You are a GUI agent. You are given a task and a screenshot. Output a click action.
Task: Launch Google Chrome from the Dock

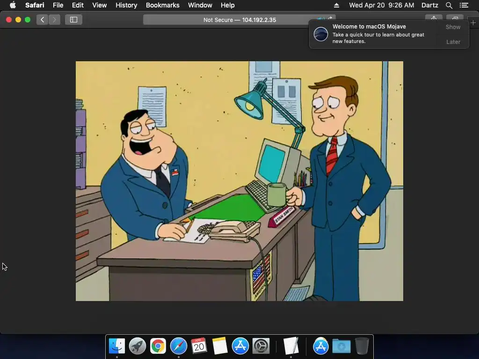coord(158,346)
